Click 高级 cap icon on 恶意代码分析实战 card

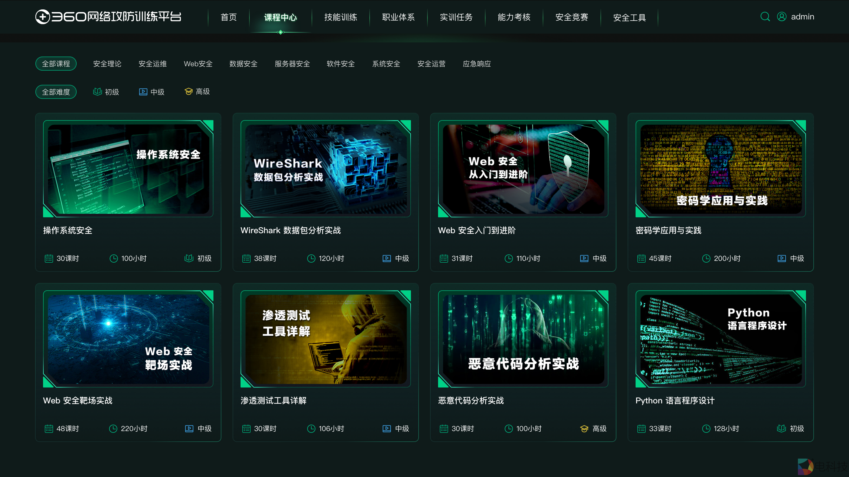coord(584,429)
